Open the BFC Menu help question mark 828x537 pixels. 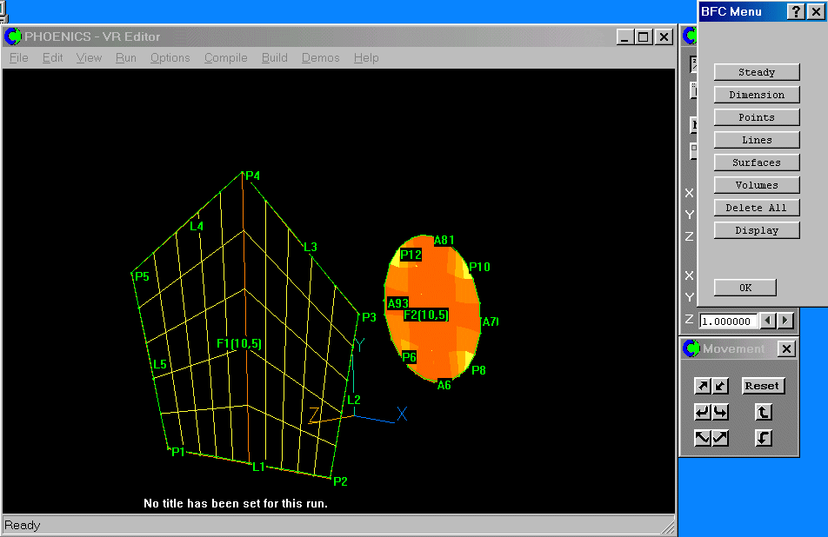[x=798, y=11]
